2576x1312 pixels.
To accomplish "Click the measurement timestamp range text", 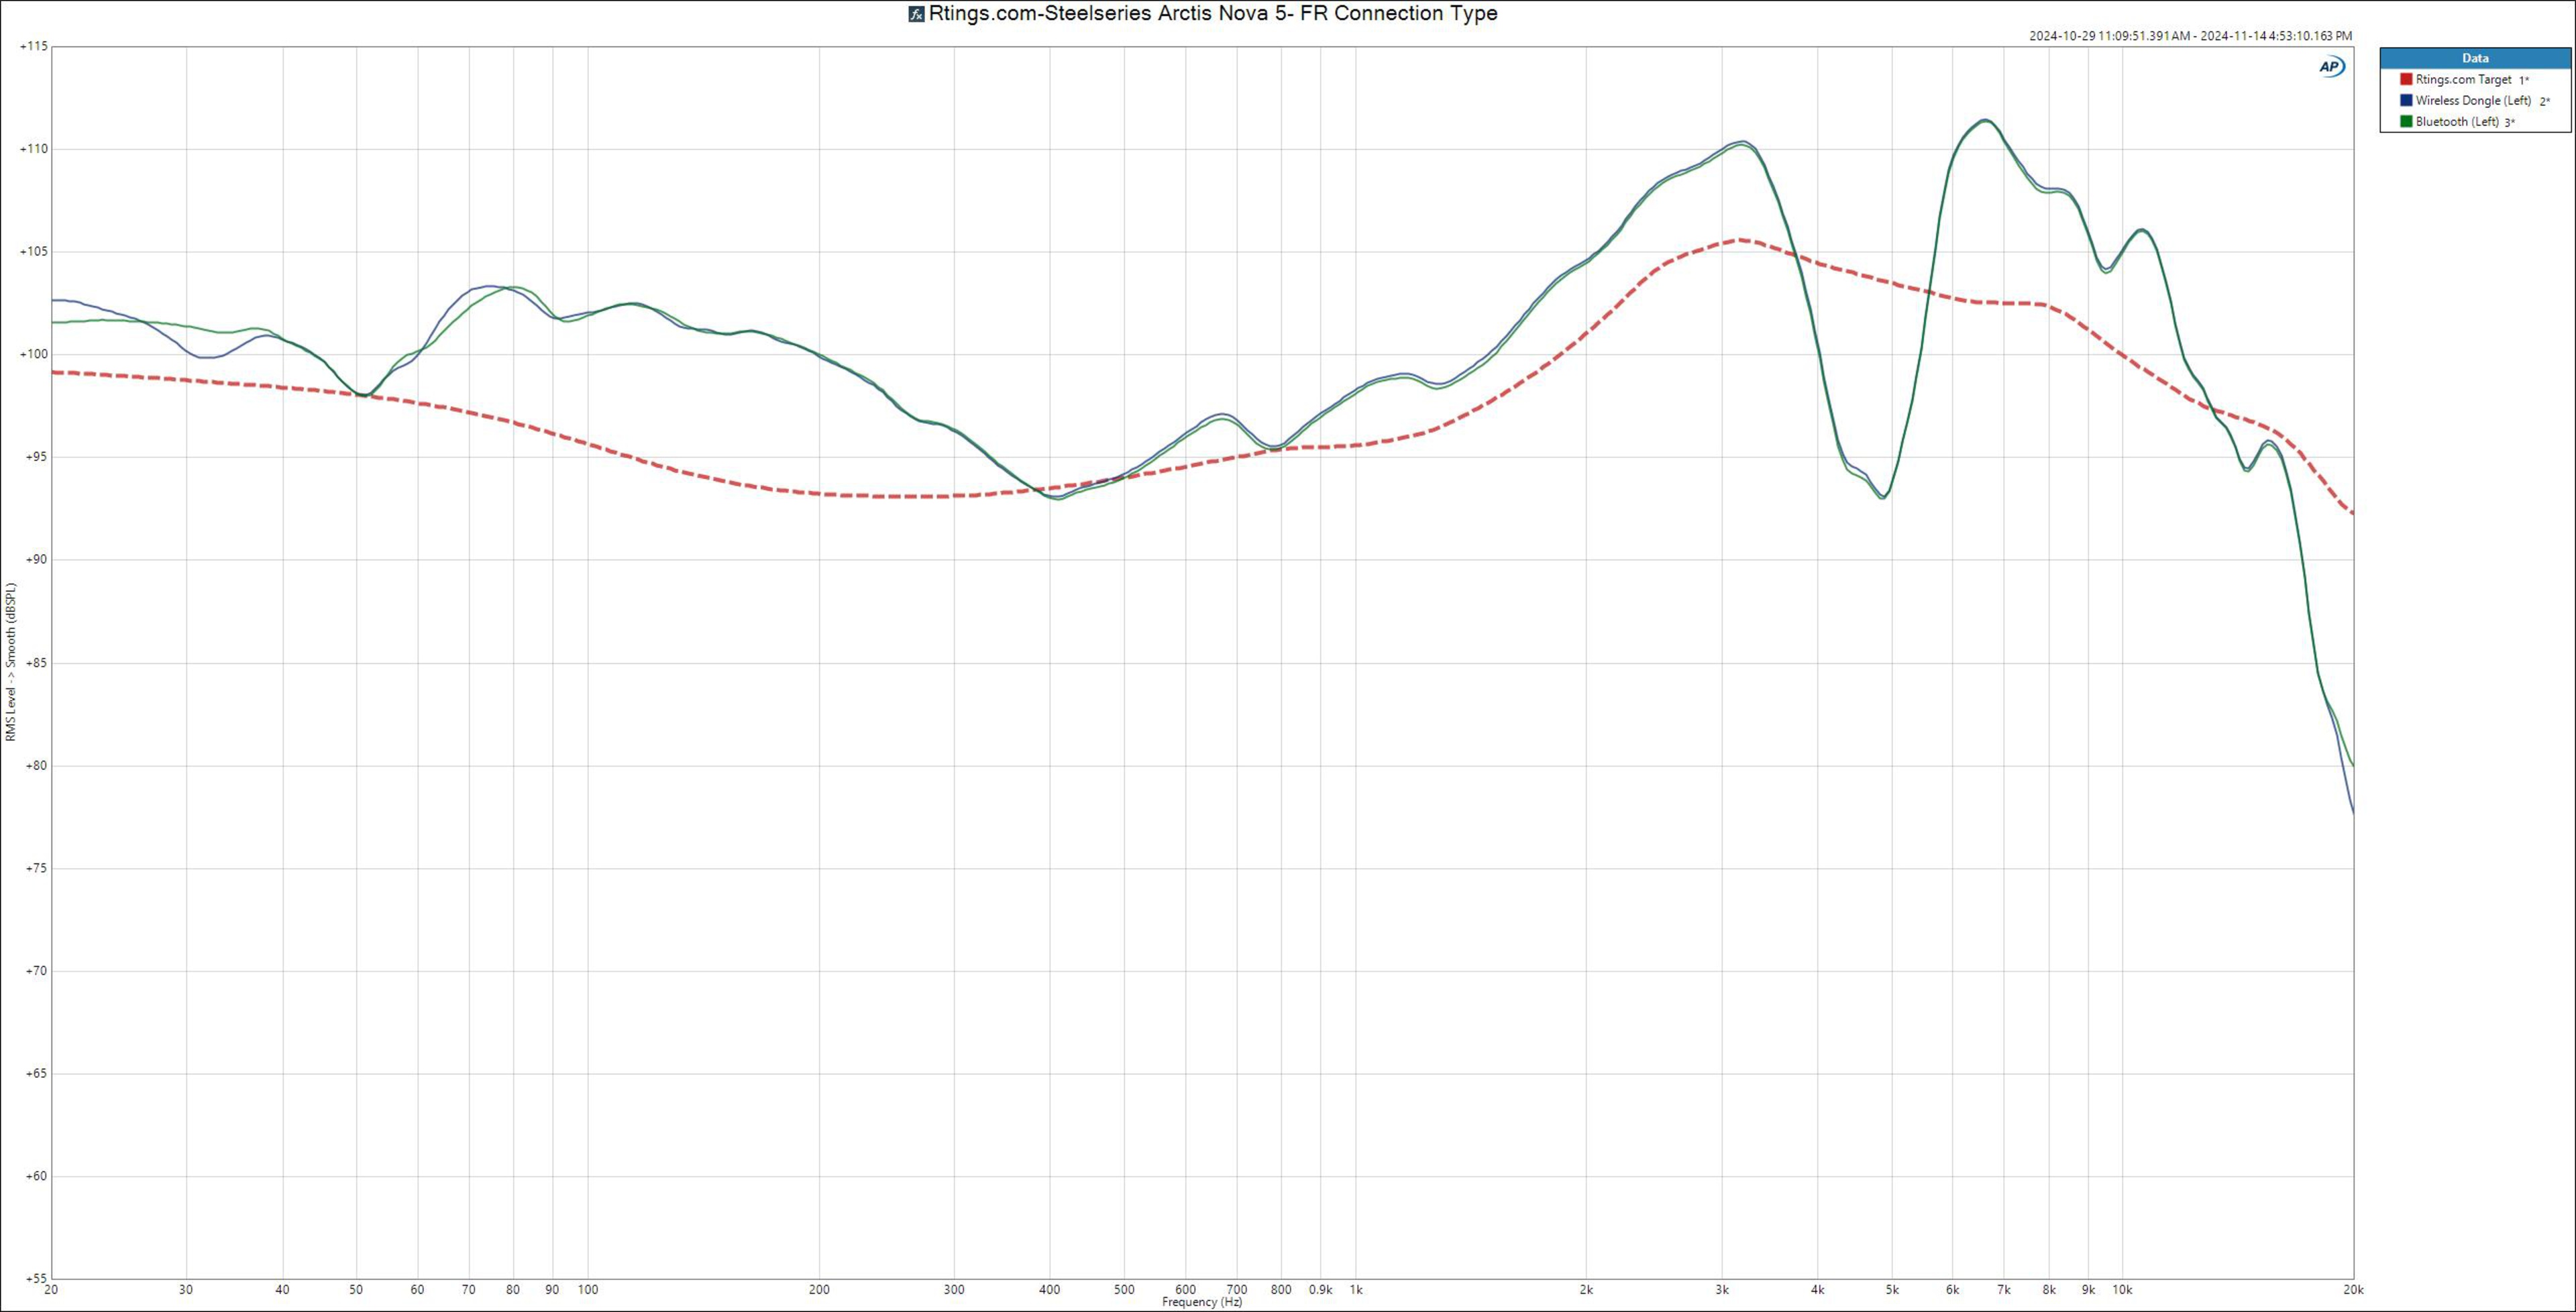I will pyautogui.click(x=2190, y=36).
